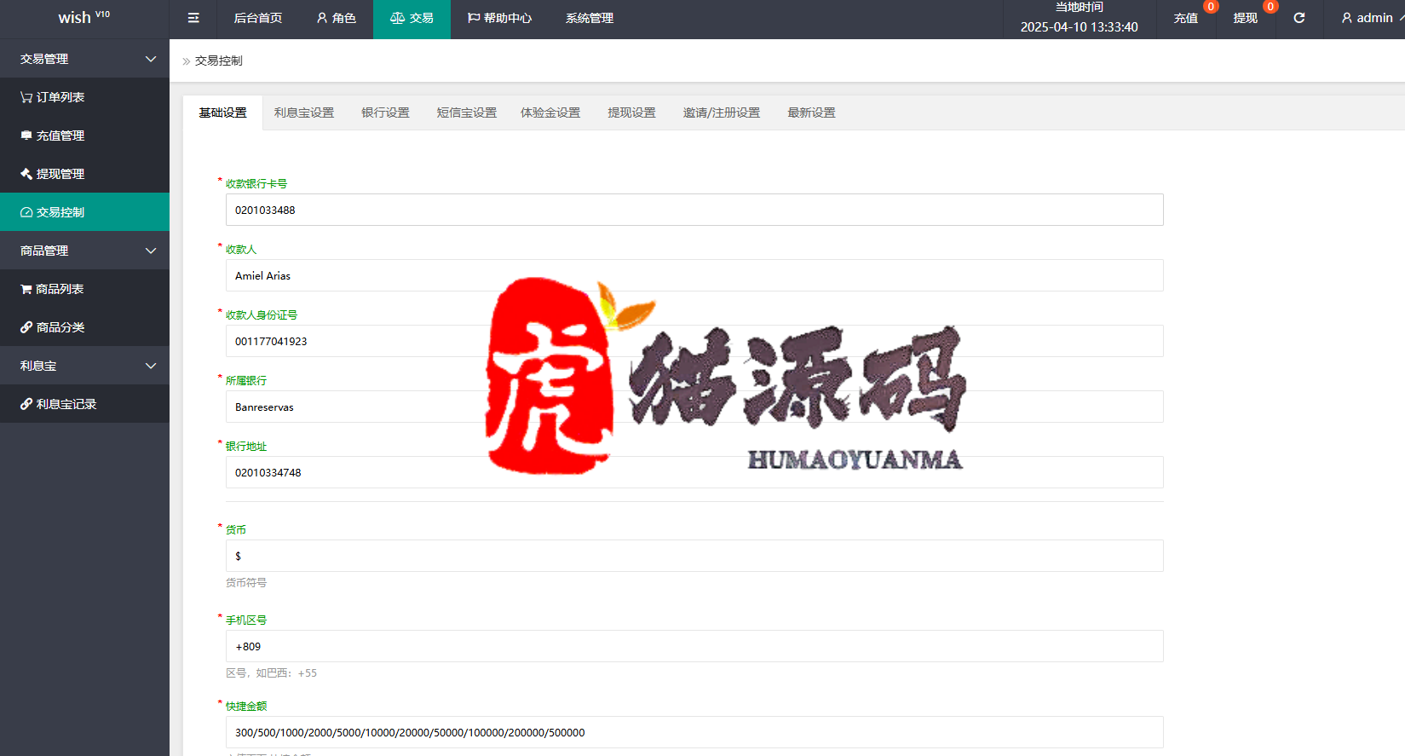Switch to the 基础设置 tab
The image size is (1405, 756).
tap(223, 113)
